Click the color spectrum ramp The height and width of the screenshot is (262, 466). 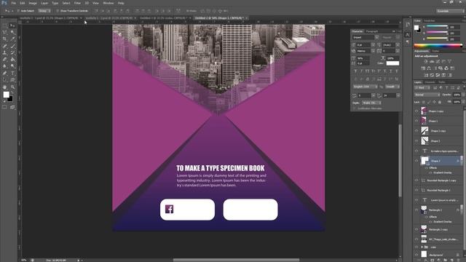tap(438, 46)
